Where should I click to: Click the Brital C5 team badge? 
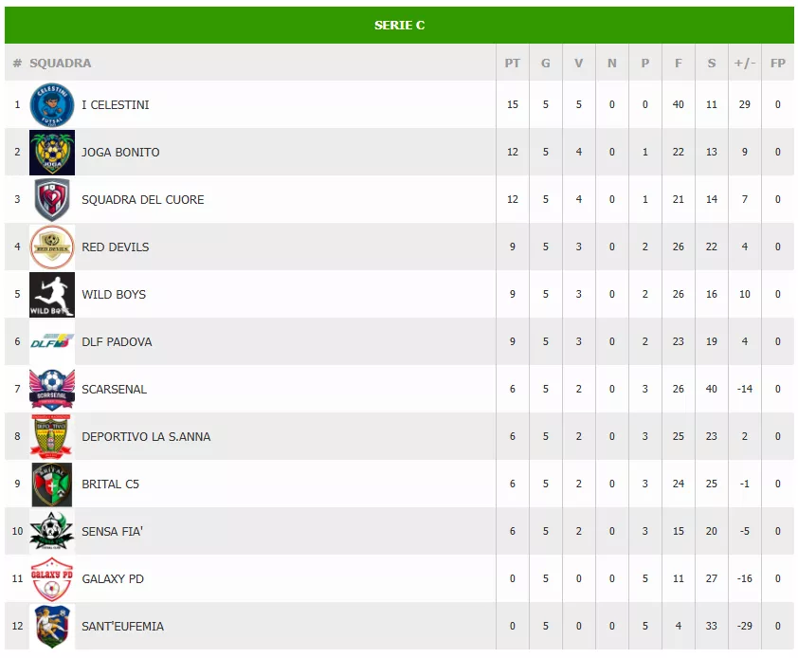pos(52,484)
